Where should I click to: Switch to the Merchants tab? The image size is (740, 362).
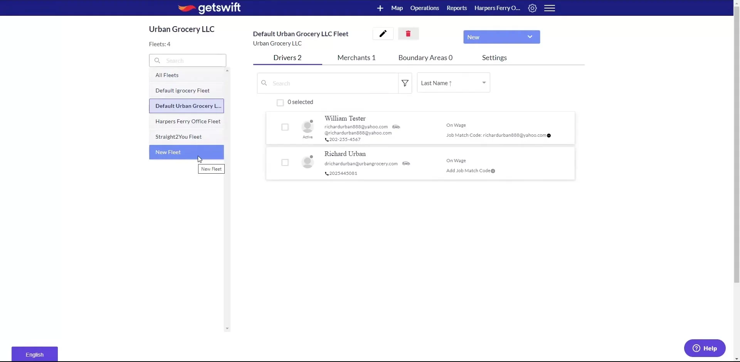point(356,57)
